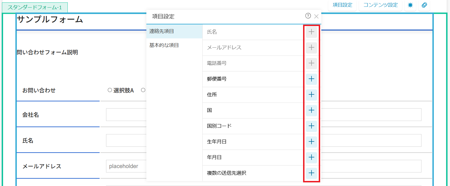Click the overlapping circles icon in top toolbar
Viewport: 450px width, 186px height.
424,5
